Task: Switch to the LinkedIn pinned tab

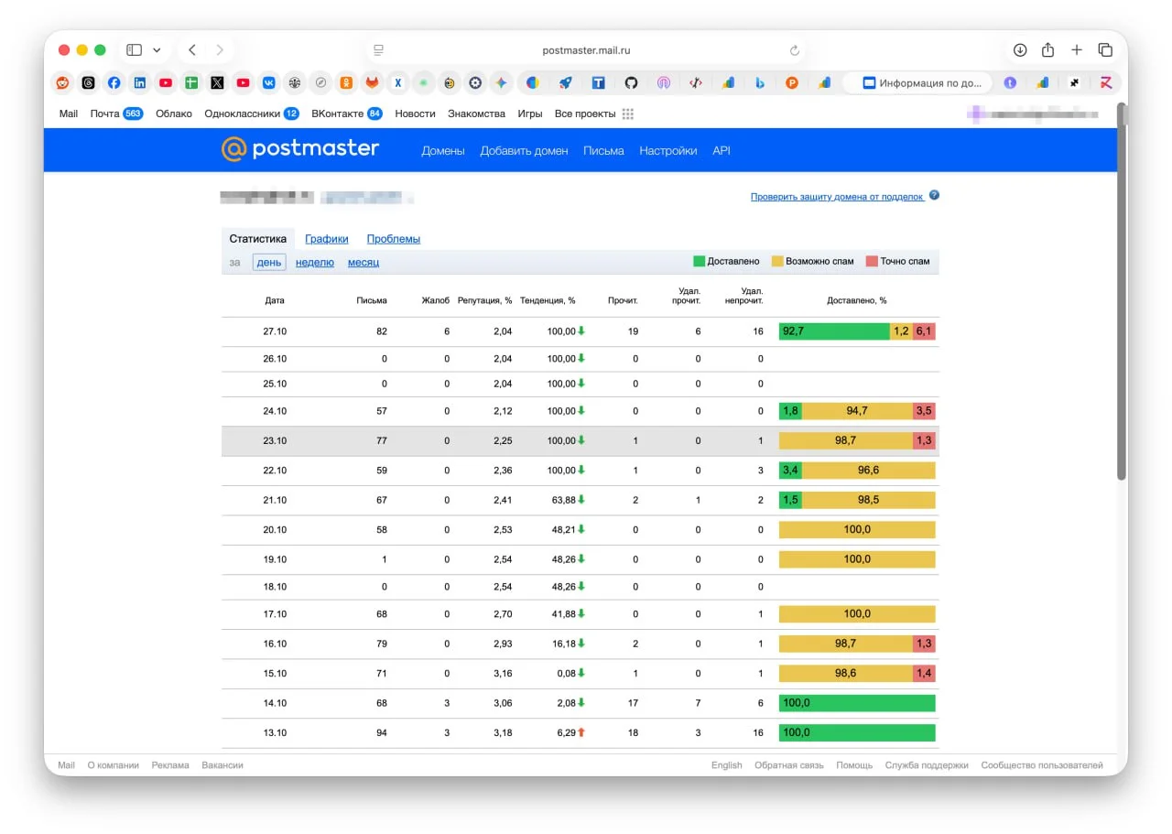Action: [x=140, y=82]
